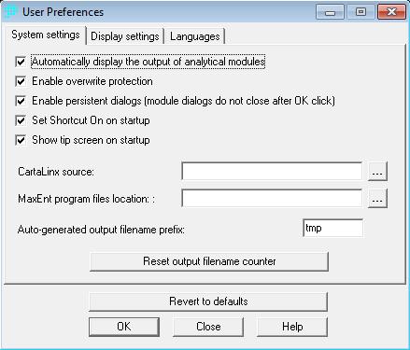The height and width of the screenshot is (350, 410).
Task: Click the 'Auto-generated output filename prefix:' label
Action: 101,230
